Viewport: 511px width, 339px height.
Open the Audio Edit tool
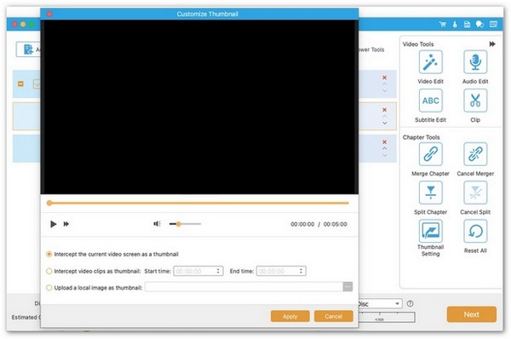coord(475,62)
